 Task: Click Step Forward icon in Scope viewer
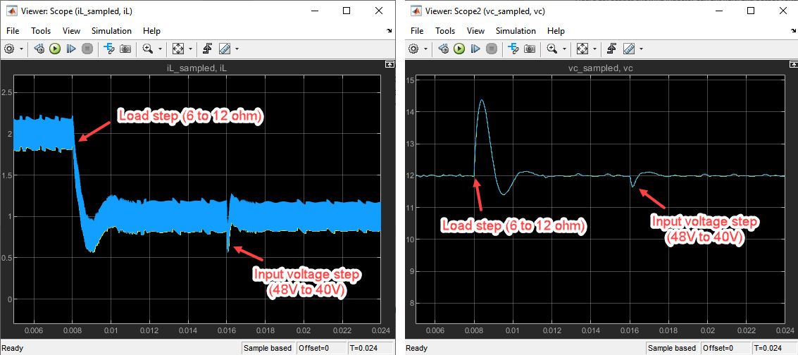click(71, 49)
